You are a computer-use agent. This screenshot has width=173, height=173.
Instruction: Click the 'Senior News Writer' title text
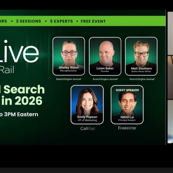coord(141,72)
